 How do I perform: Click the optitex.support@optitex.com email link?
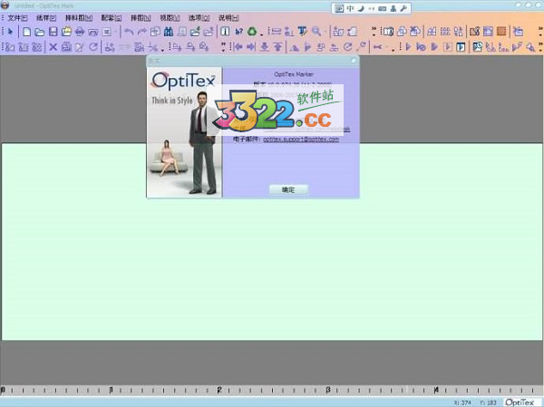[301, 139]
